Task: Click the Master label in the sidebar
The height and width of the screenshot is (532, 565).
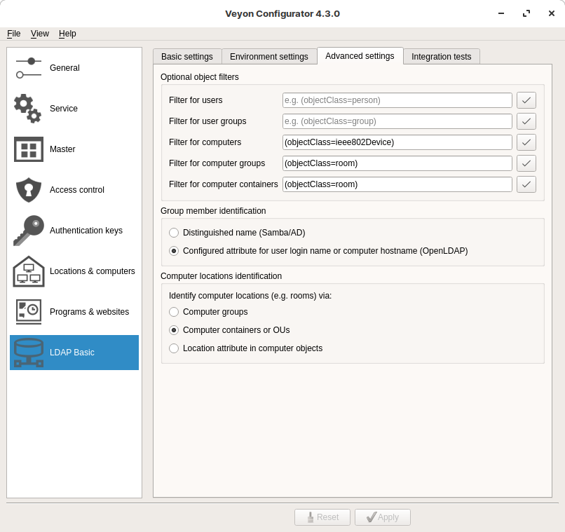Action: click(62, 149)
